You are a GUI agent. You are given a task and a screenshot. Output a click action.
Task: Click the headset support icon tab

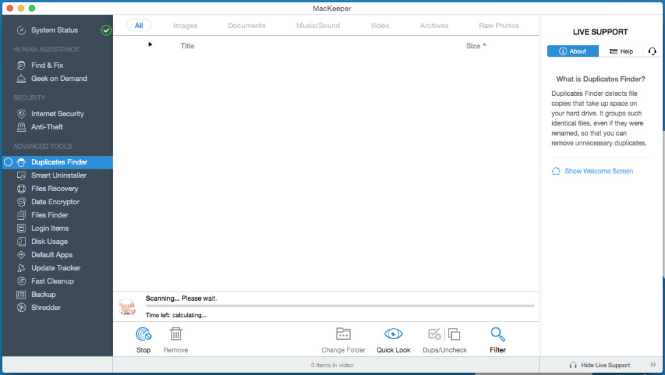coord(652,52)
